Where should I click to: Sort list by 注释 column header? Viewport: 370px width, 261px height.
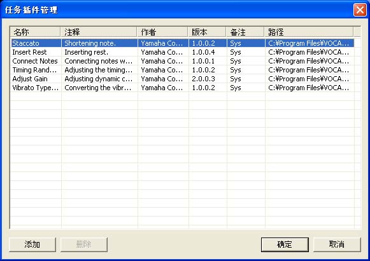(99, 32)
